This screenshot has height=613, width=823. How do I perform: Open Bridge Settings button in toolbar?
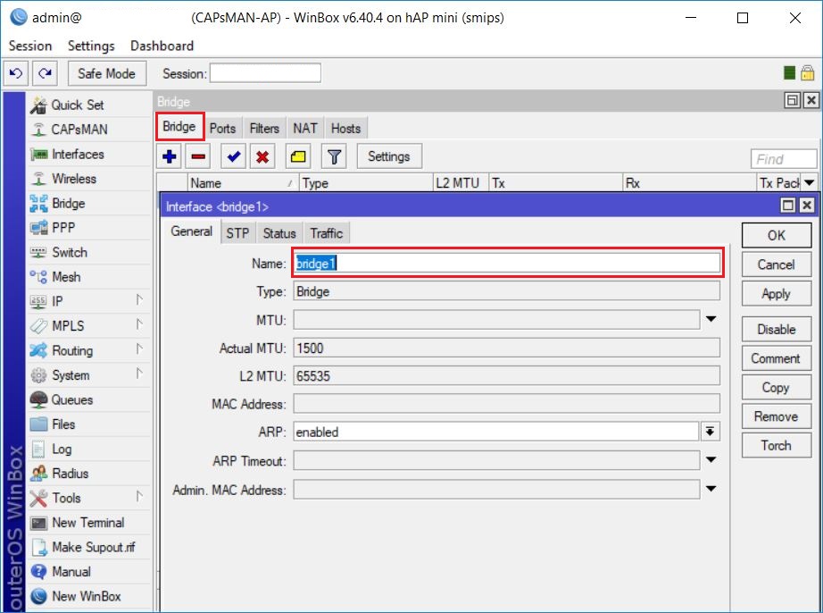389,156
